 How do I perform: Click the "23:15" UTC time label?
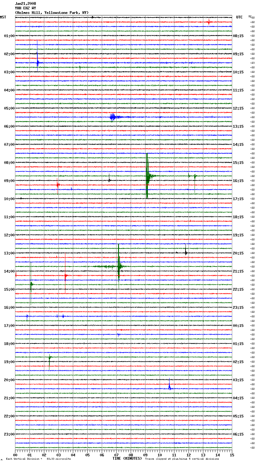(238, 308)
